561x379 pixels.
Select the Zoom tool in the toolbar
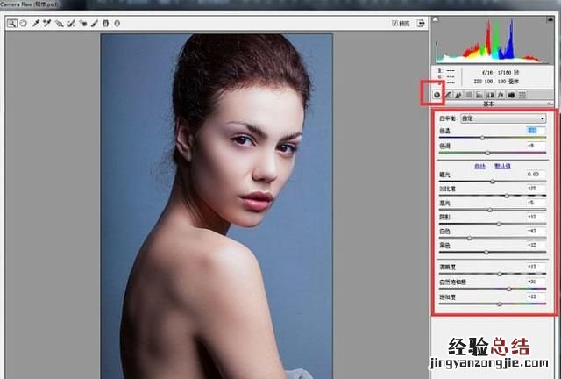click(x=12, y=23)
